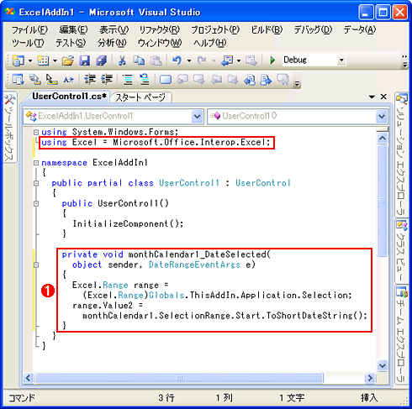This screenshot has height=409, width=412.
Task: Cut selection with the scissors icon
Action: pos(122,60)
